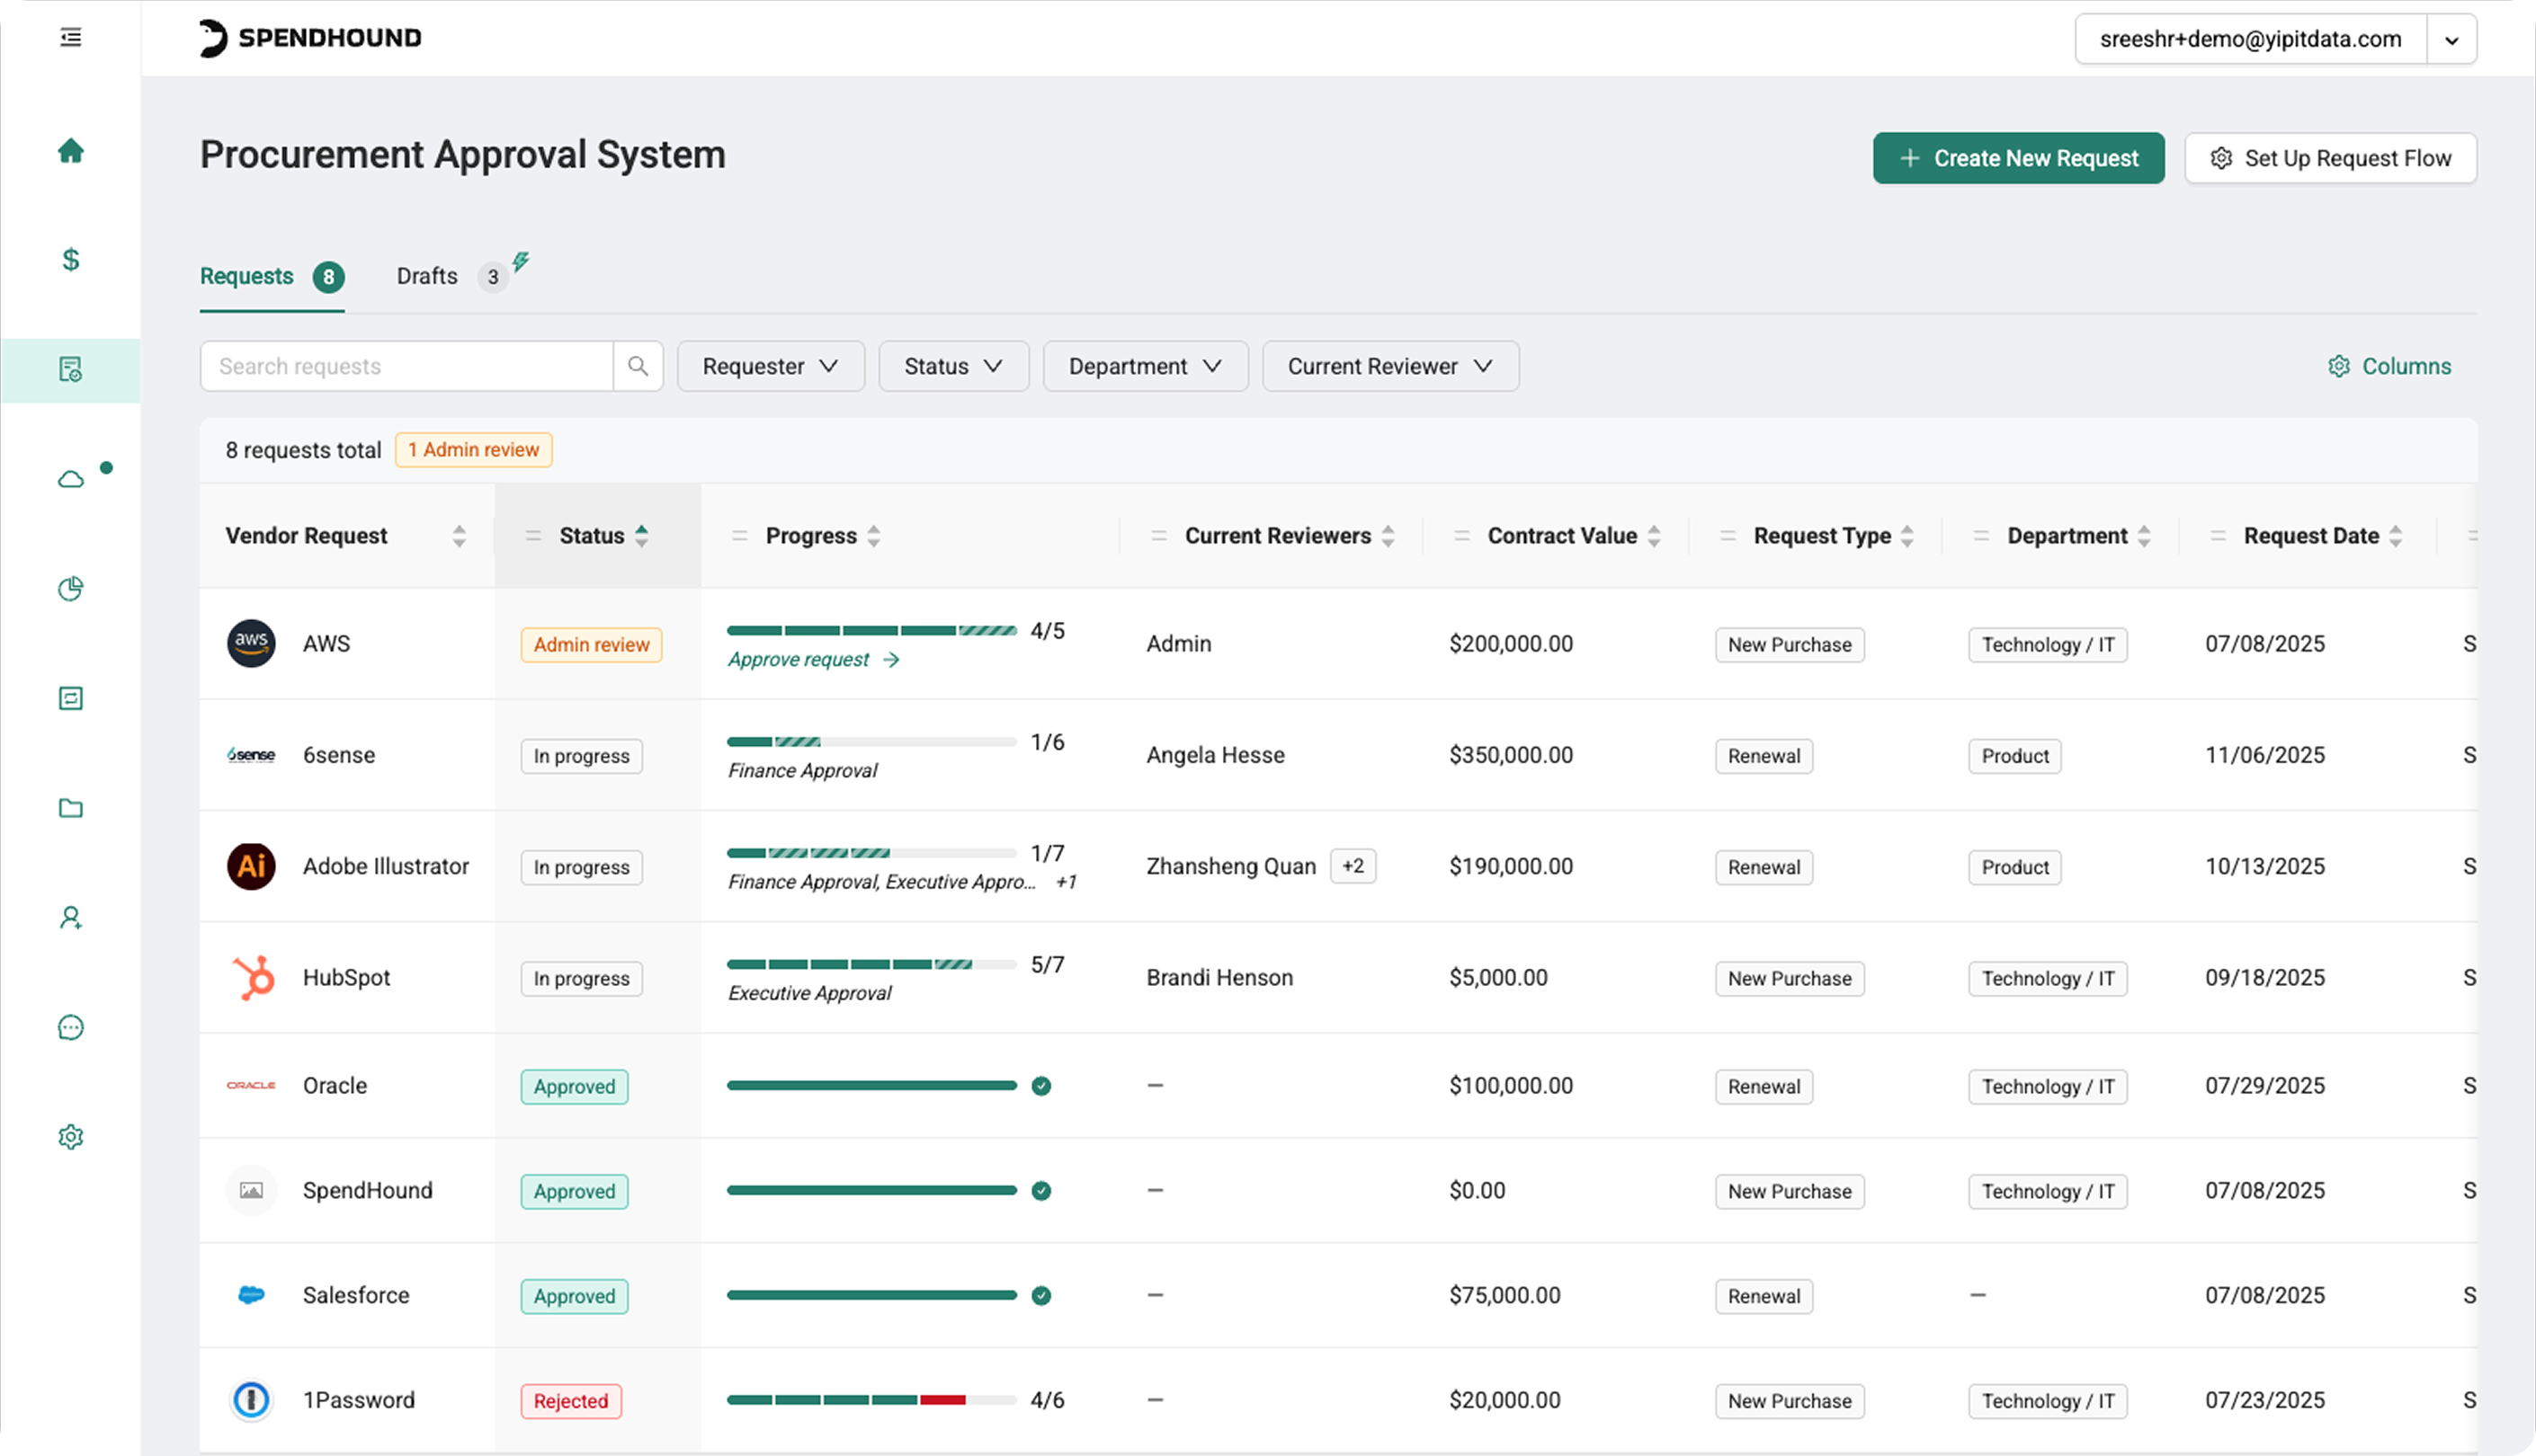The height and width of the screenshot is (1456, 2536).
Task: Expand the Requester filter dropdown
Action: pyautogui.click(x=771, y=366)
